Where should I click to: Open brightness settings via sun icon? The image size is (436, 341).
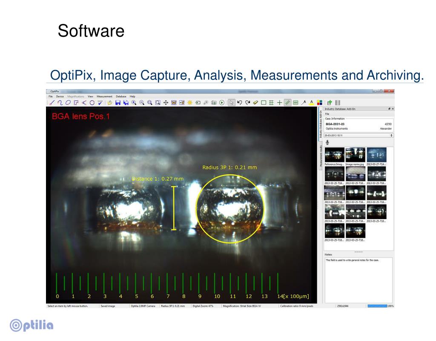pos(190,103)
